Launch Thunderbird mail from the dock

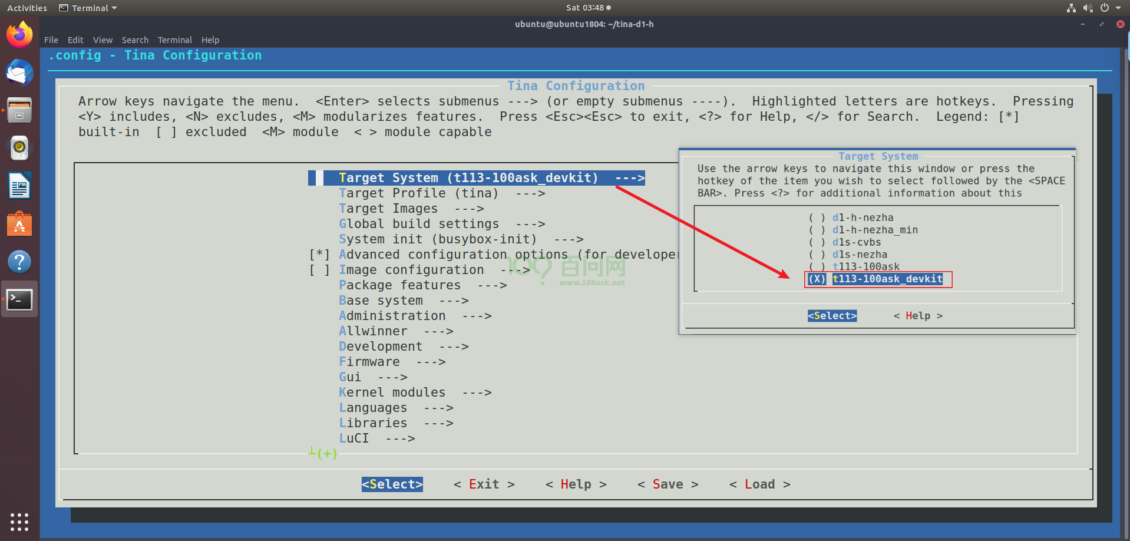tap(19, 72)
